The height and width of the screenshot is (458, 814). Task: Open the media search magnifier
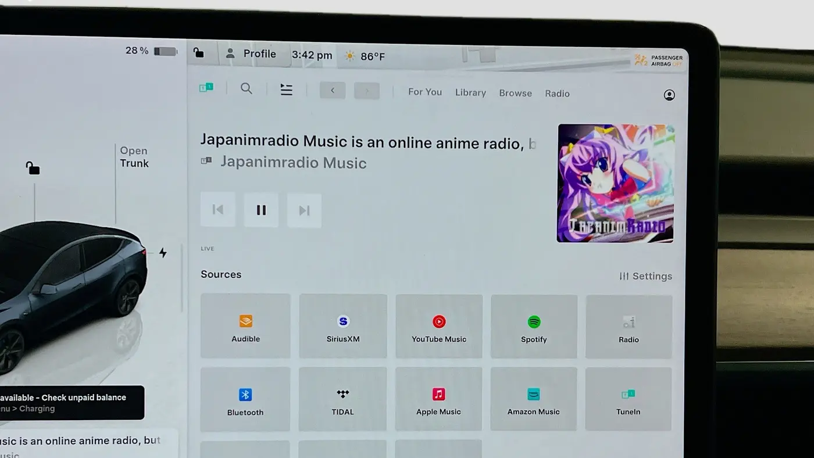(x=247, y=88)
